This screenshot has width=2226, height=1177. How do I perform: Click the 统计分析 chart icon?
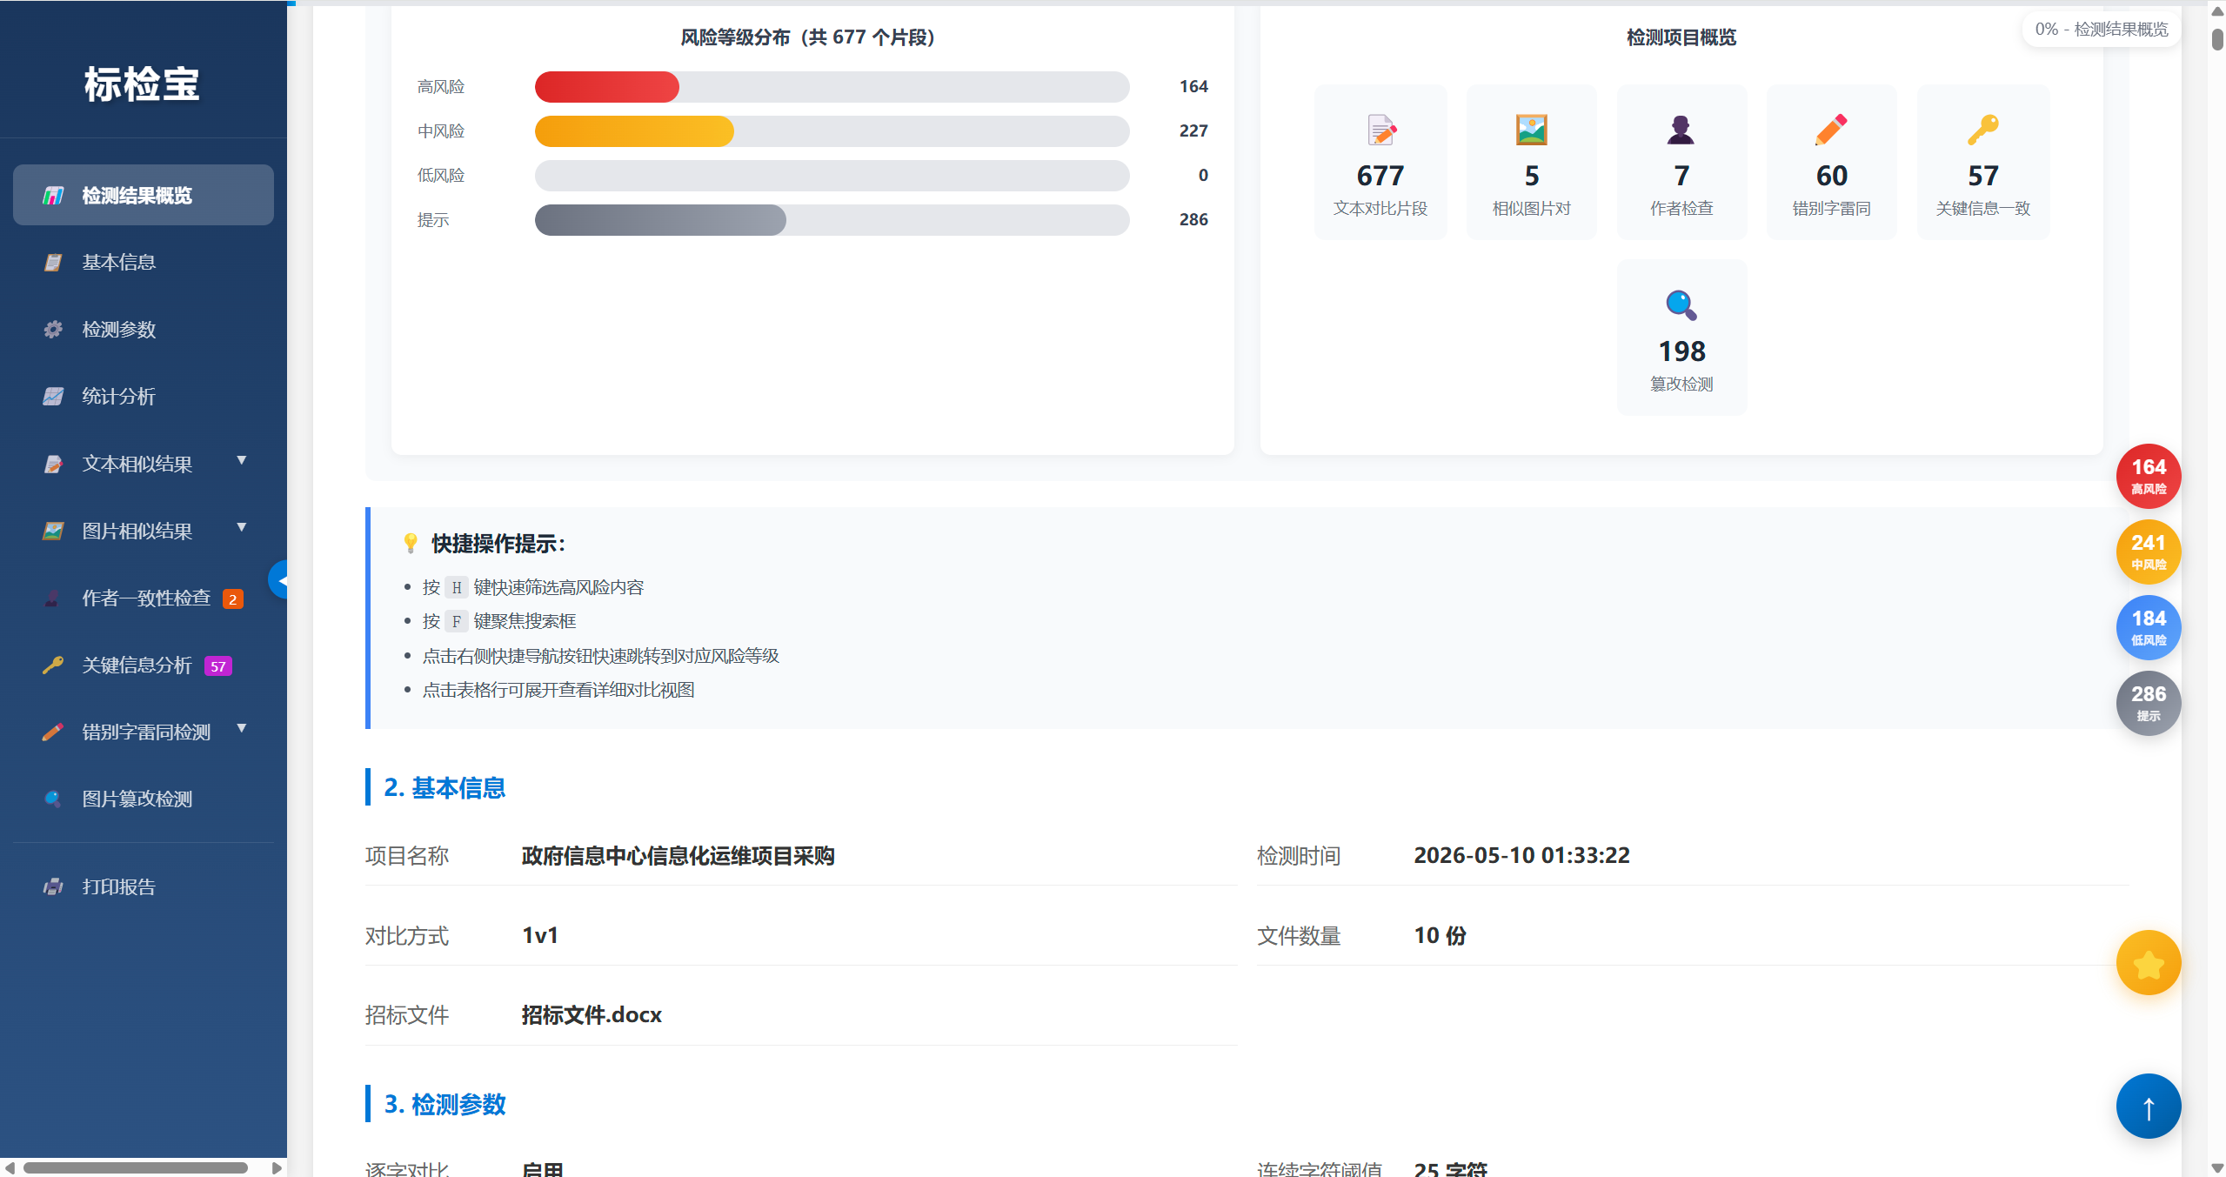(x=53, y=396)
